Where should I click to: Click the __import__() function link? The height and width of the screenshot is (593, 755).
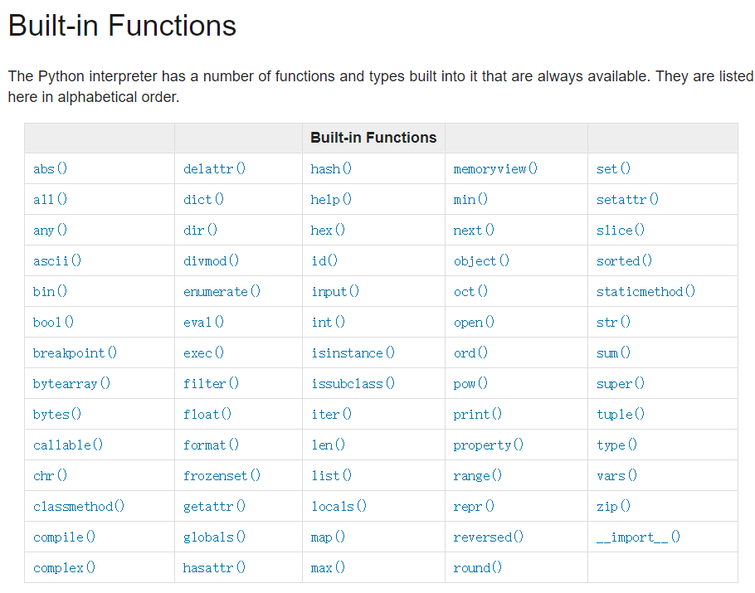tap(638, 537)
